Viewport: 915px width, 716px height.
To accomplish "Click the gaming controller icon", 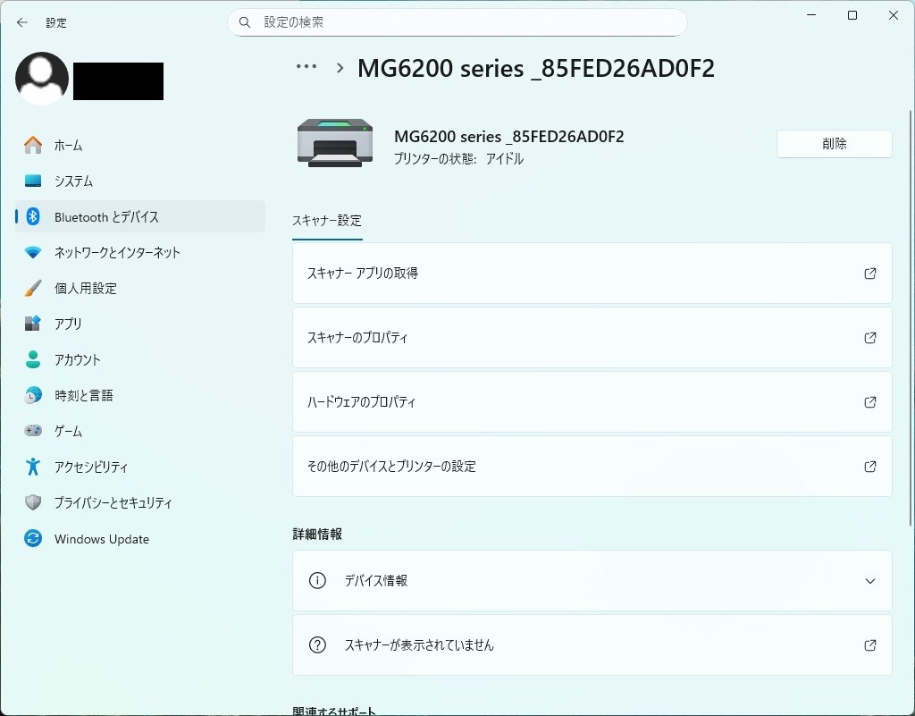I will pos(33,431).
